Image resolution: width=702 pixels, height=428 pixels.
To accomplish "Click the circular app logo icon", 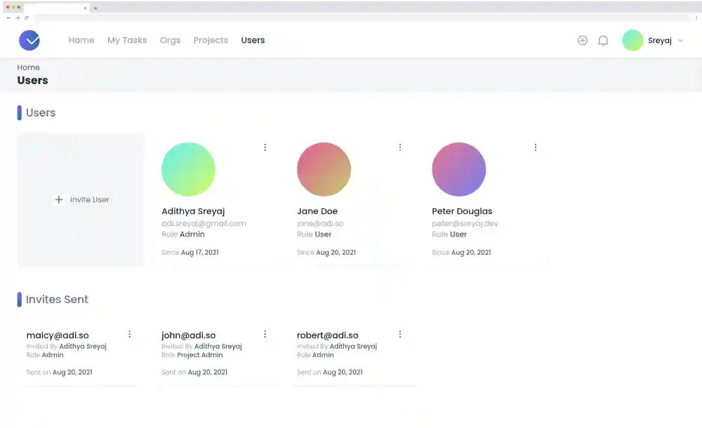I will (29, 40).
